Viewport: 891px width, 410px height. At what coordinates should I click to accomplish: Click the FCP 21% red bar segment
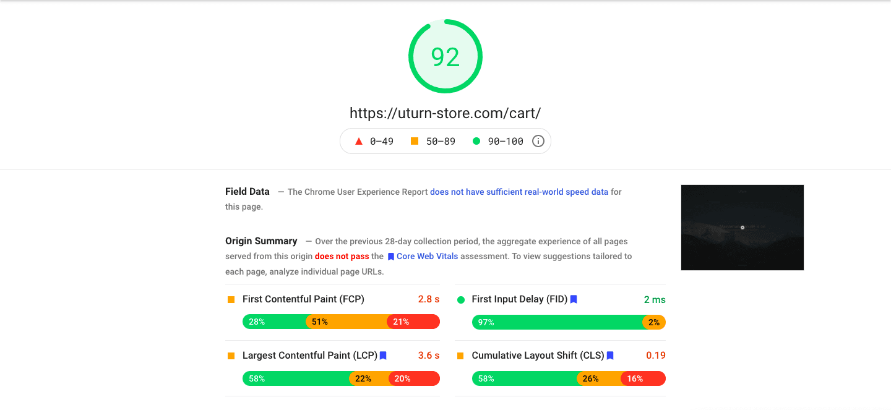click(413, 322)
